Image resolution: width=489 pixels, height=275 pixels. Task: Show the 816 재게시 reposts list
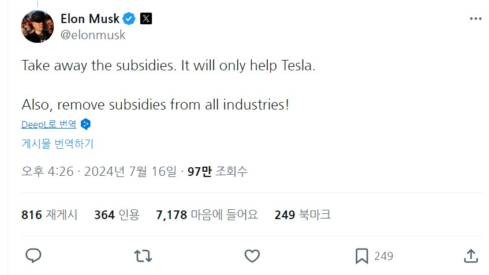(x=50, y=215)
